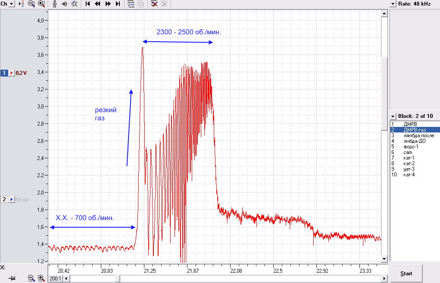Click the red-blue marker list icon
Viewport: 440px width, 283px height.
tap(22, 4)
